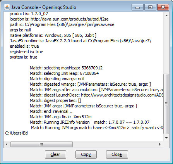Image resolution: width=173 pixels, height=164 pixels.
Task: Click the java.sun.com location URL text
Action: [70, 19]
